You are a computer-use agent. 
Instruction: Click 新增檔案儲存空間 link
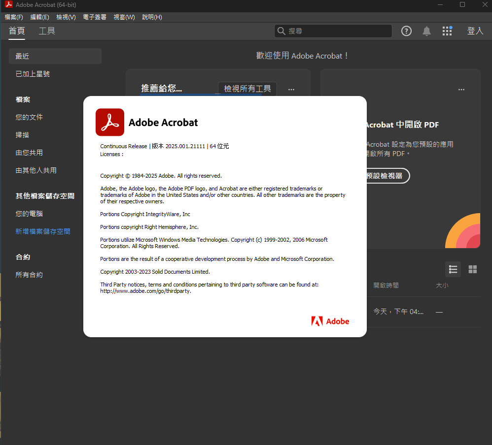[43, 231]
